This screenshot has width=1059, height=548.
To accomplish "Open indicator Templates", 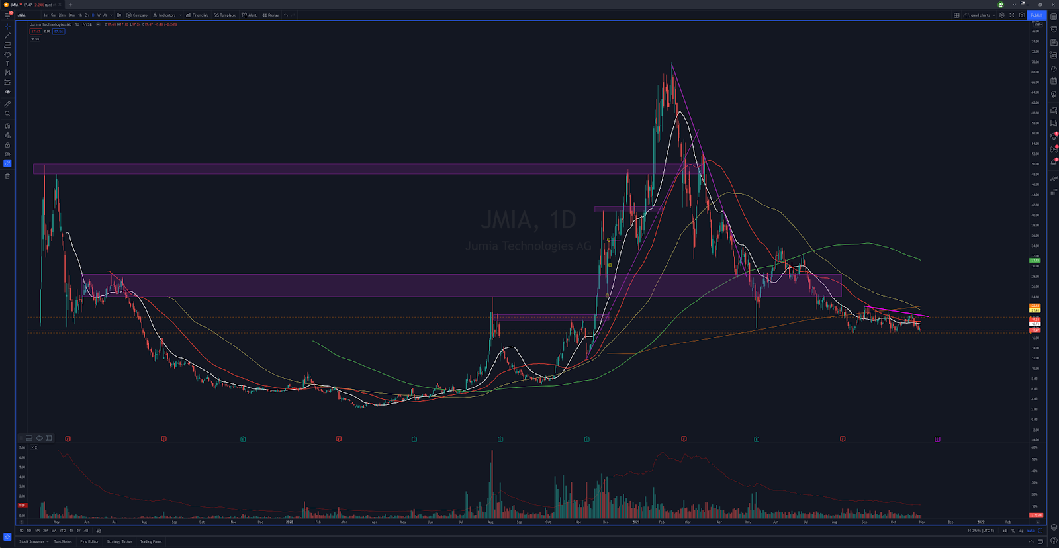I will click(x=225, y=15).
